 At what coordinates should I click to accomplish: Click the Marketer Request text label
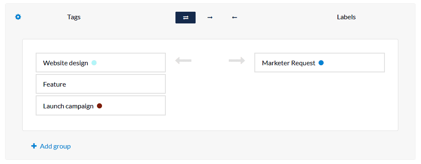[289, 63]
